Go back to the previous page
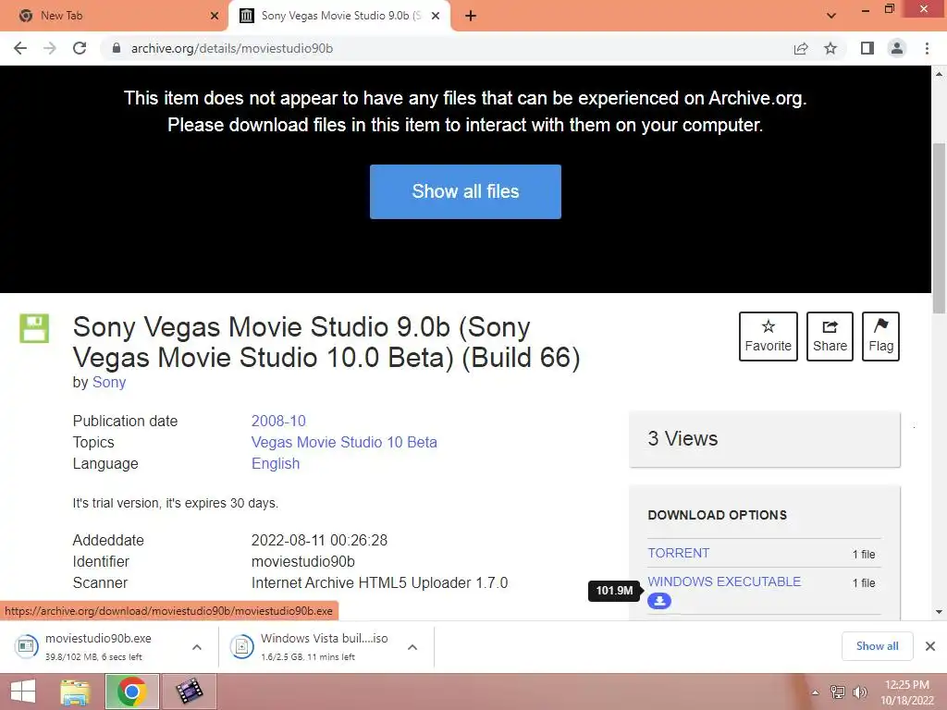The image size is (947, 710). (x=20, y=48)
